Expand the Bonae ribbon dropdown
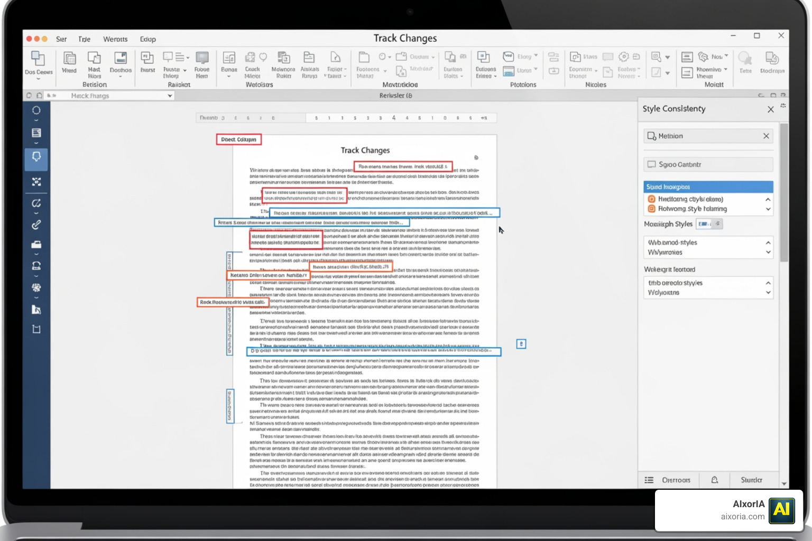The width and height of the screenshot is (812, 541). pos(229,77)
